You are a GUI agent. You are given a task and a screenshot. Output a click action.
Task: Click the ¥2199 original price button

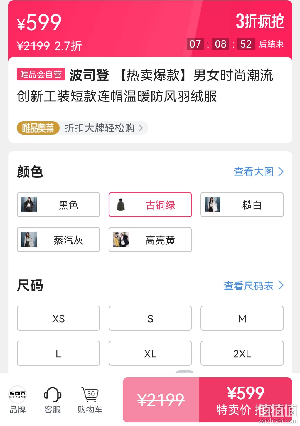161,400
